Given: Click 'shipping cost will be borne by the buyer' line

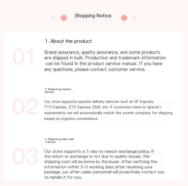Looking at the screenshot, I should click(x=101, y=162).
